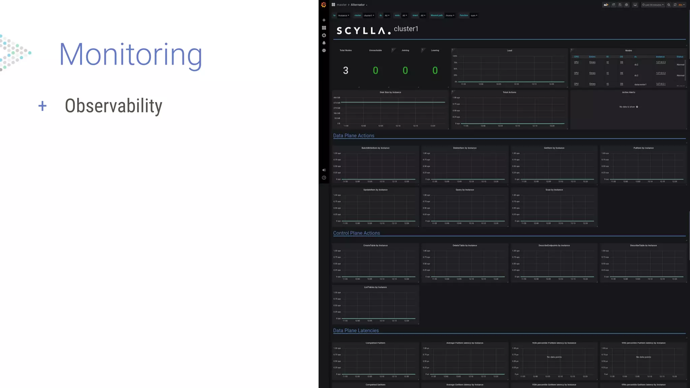The image size is (690, 388).
Task: Open the Alternator dashboard title menu
Action: coord(359,5)
